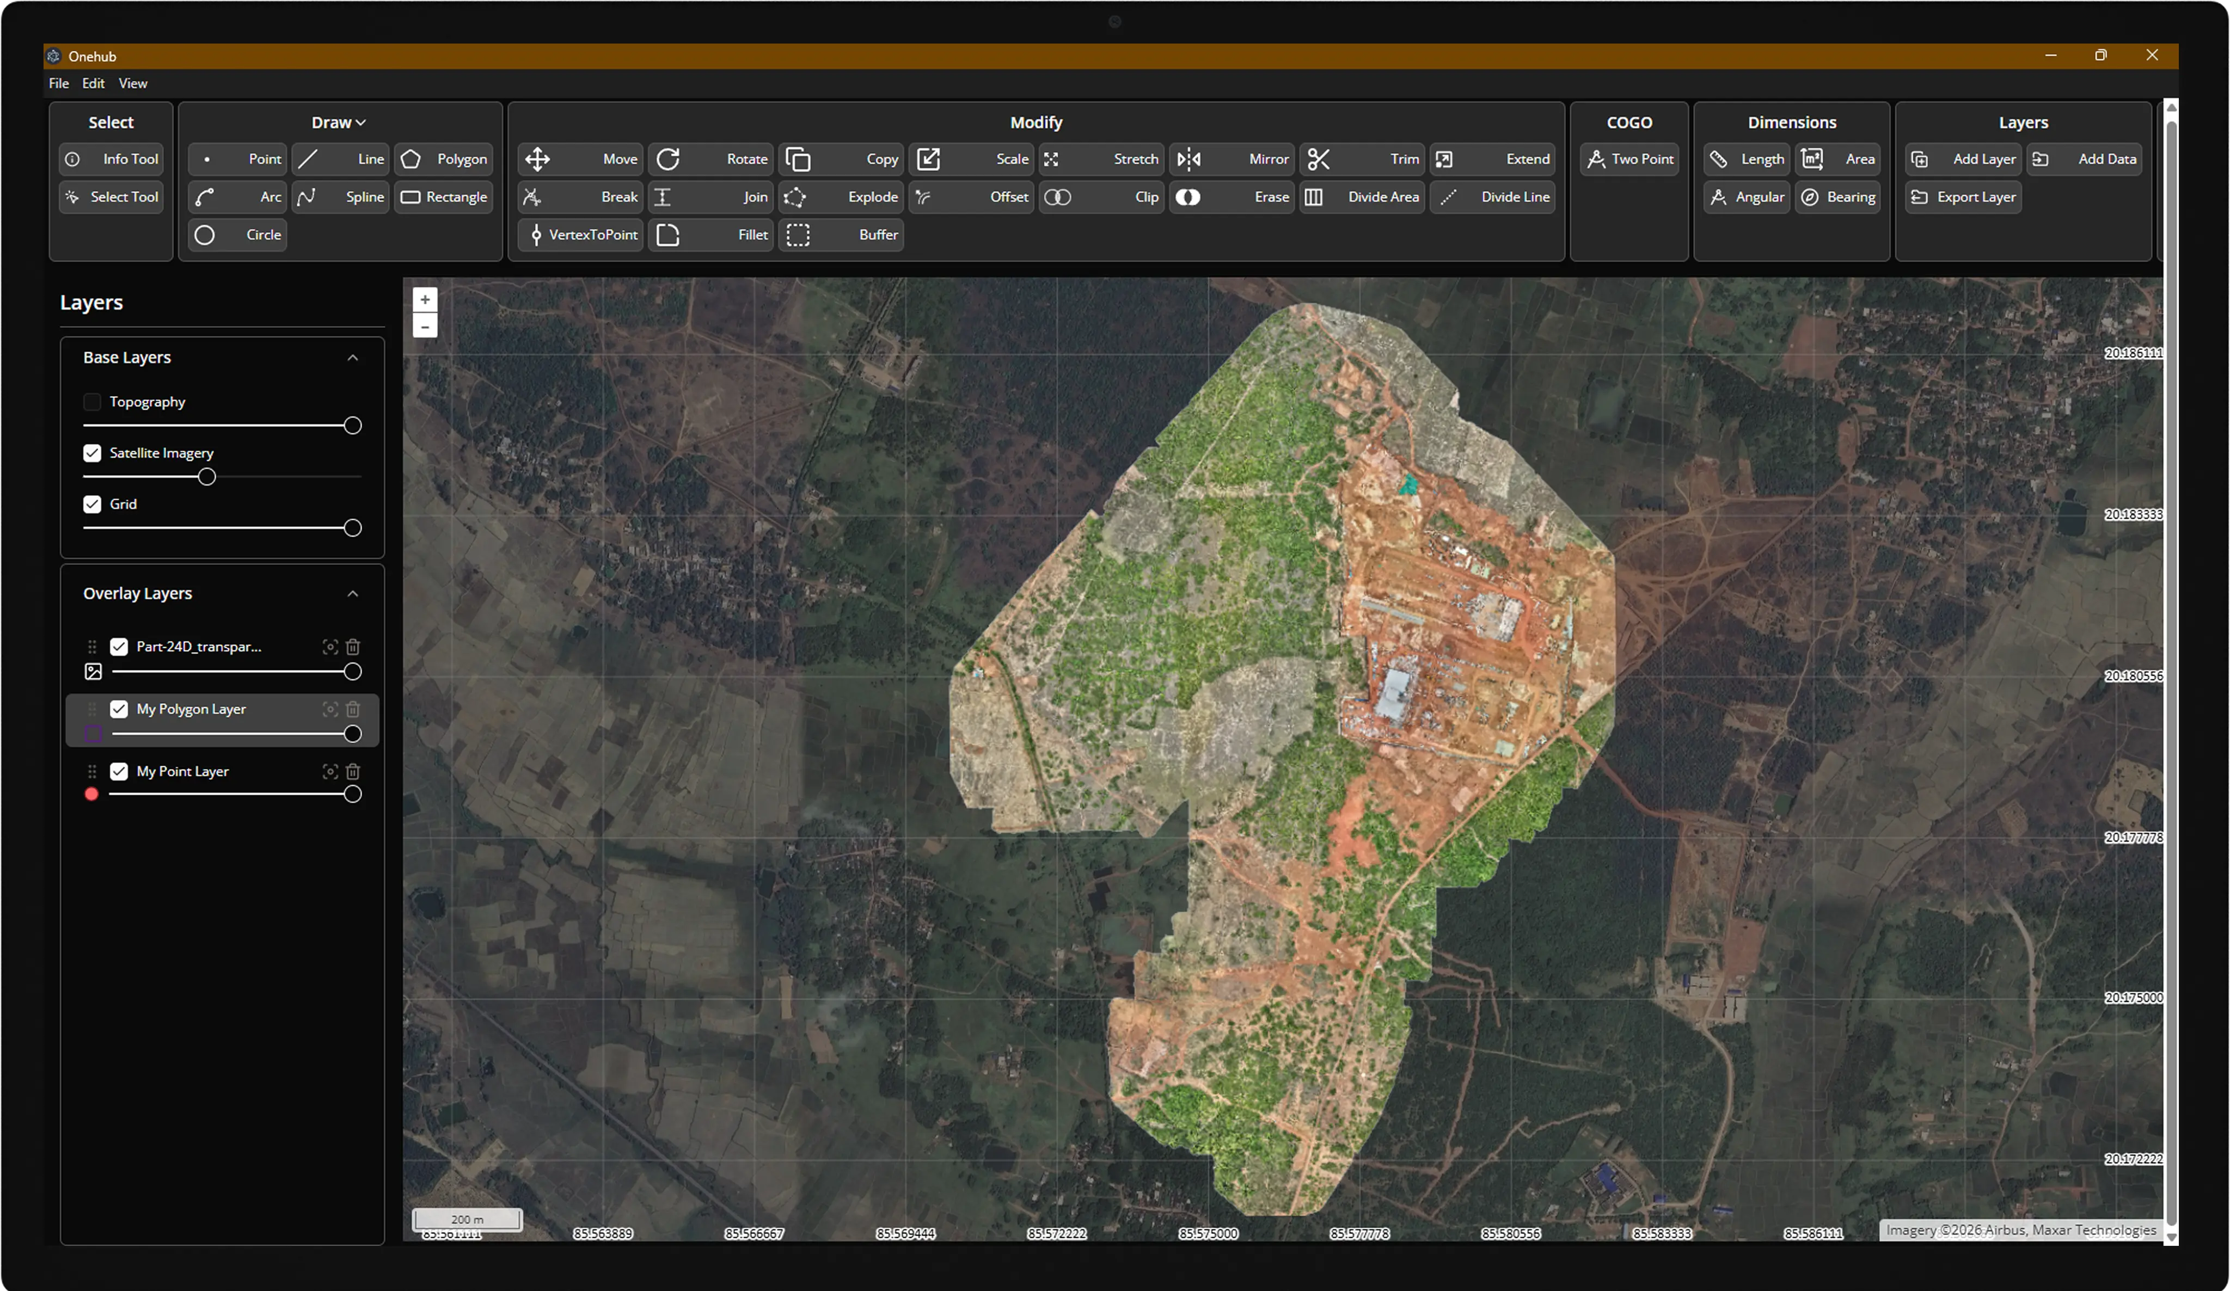Collapse the Base Layers section
Image resolution: width=2230 pixels, height=1291 pixels.
pos(352,358)
